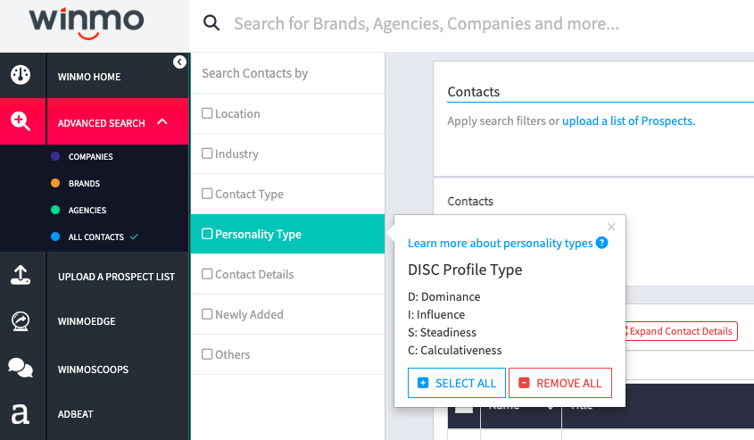The image size is (754, 440).
Task: Check the Location filter checkbox
Action: [x=207, y=113]
